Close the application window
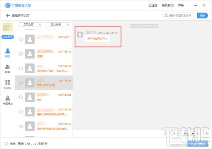Screen dimensions: 212x149 [204, 5]
